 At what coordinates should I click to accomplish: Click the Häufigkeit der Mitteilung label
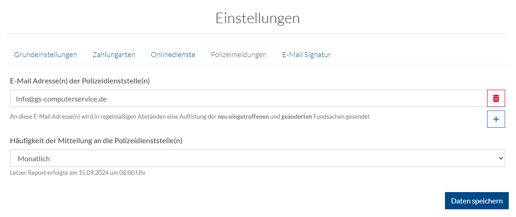point(96,140)
